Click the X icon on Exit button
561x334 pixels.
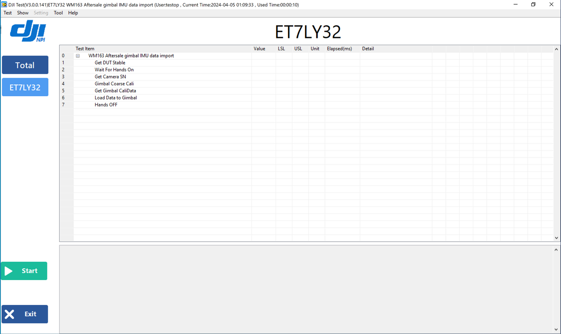pos(10,314)
